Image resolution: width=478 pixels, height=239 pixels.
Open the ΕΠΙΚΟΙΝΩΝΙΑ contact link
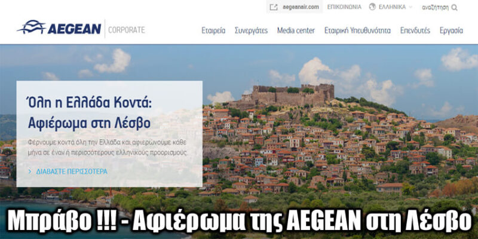coord(344,7)
